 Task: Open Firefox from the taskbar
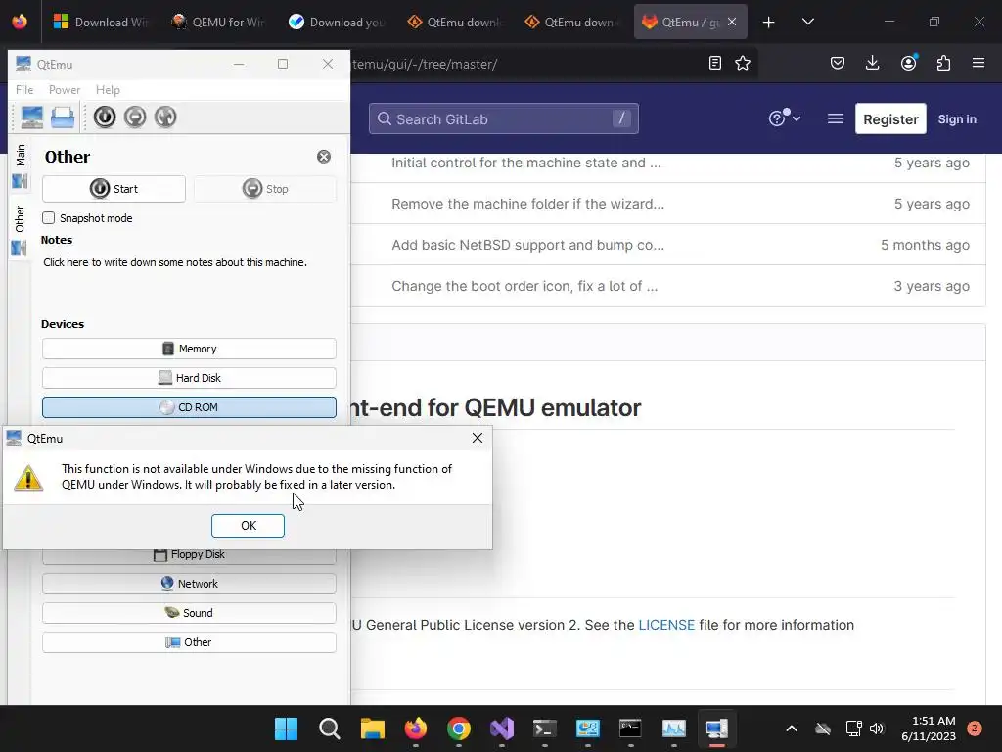click(x=416, y=728)
